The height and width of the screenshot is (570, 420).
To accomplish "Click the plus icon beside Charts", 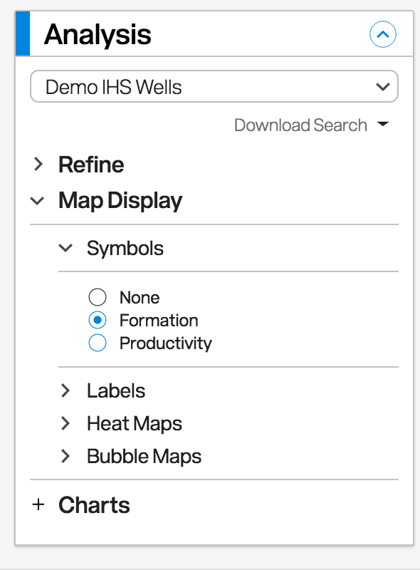I will tap(38, 504).
